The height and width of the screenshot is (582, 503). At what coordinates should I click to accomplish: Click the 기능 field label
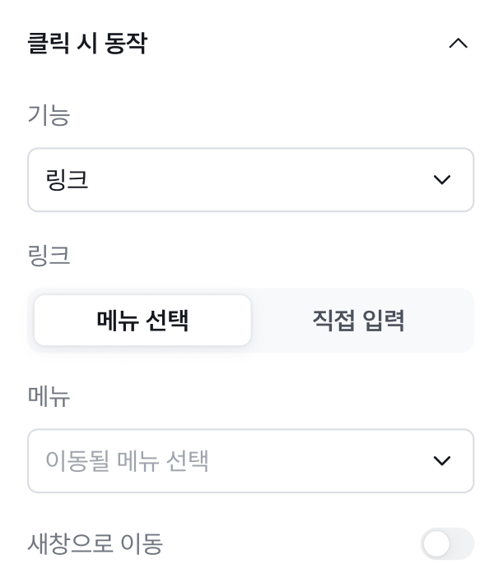tap(49, 116)
